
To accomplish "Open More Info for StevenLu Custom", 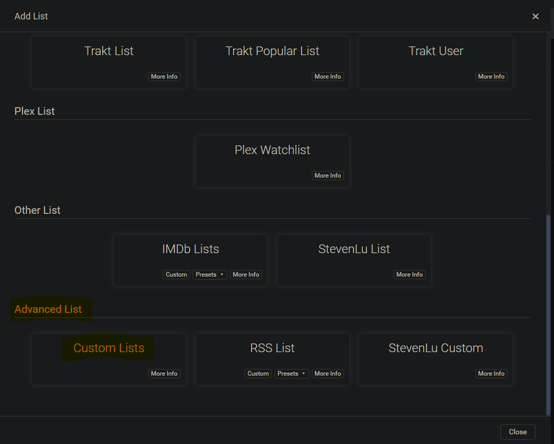I will tap(491, 374).
